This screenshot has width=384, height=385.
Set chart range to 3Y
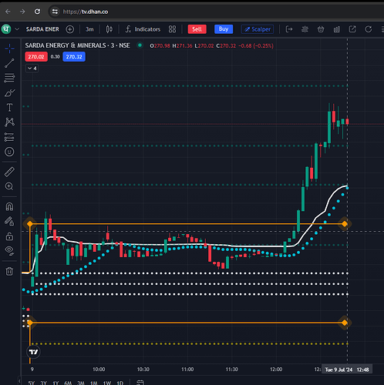pos(43,383)
